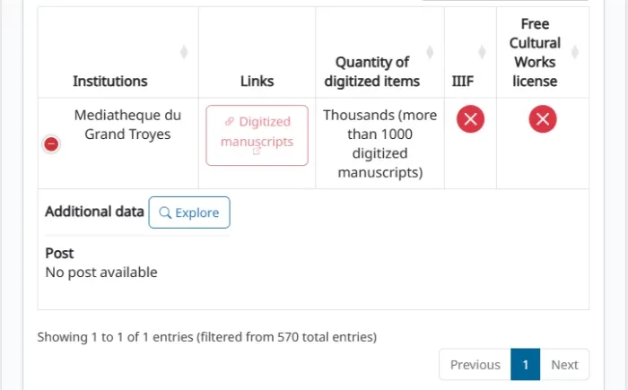Click the red X icon under IIIF
This screenshot has width=628, height=390.
tap(471, 119)
